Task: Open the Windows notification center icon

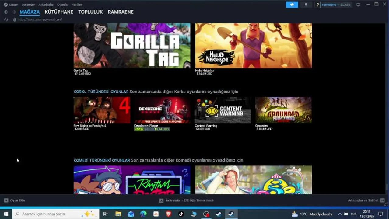Action: (380, 214)
